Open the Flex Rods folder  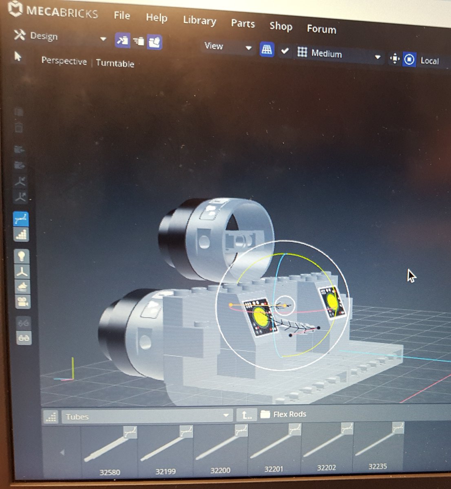[x=284, y=414]
